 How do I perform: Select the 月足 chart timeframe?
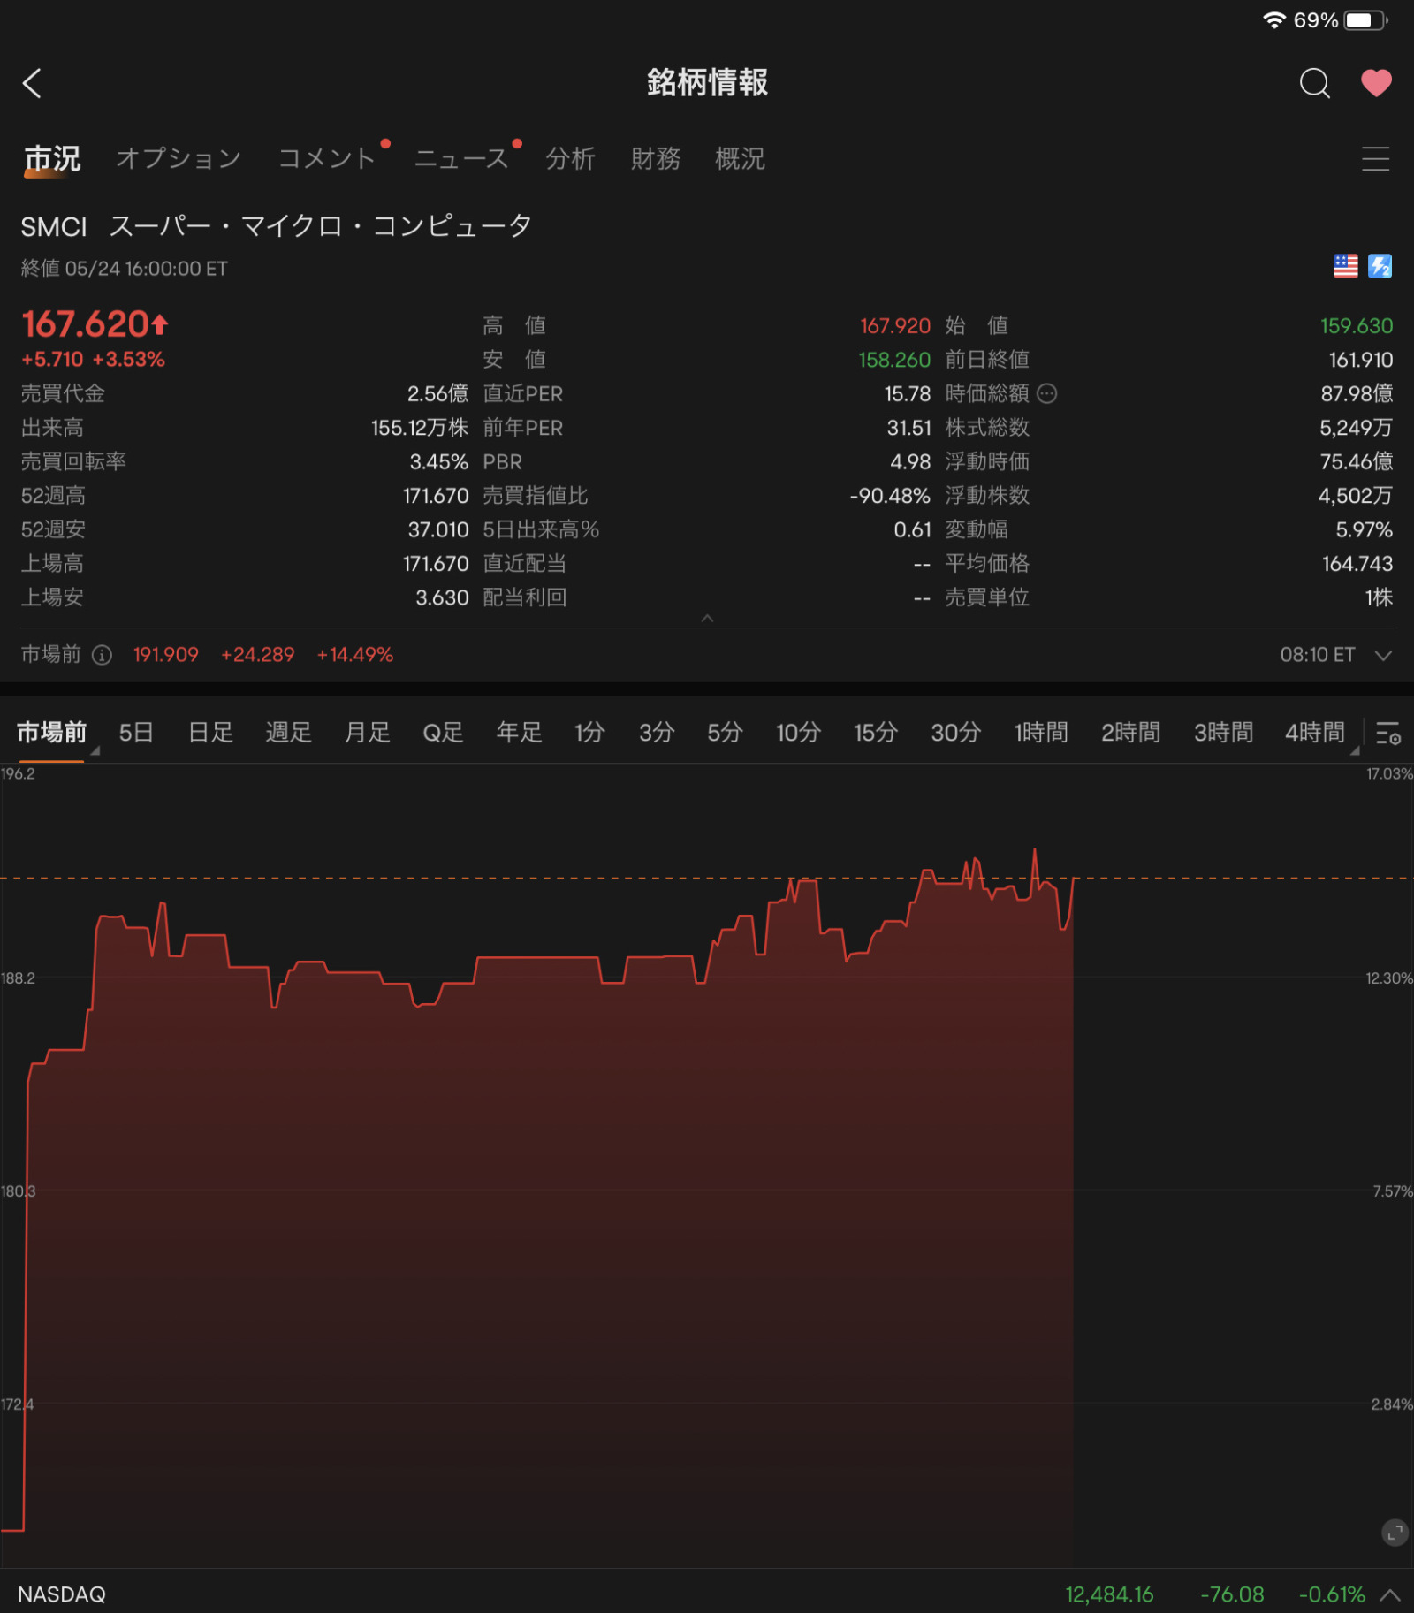(x=367, y=733)
